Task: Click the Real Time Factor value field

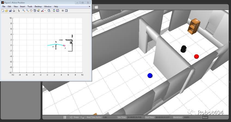Action: pyautogui.click(x=109, y=117)
